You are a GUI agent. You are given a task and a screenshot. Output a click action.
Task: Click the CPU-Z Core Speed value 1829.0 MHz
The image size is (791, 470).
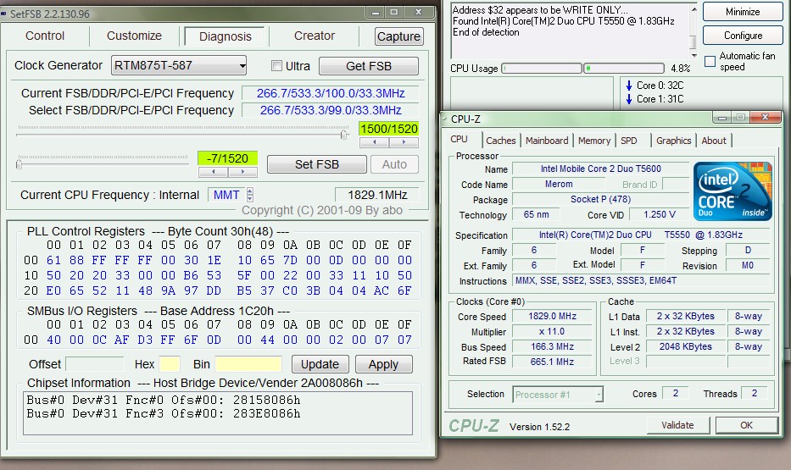coord(553,316)
